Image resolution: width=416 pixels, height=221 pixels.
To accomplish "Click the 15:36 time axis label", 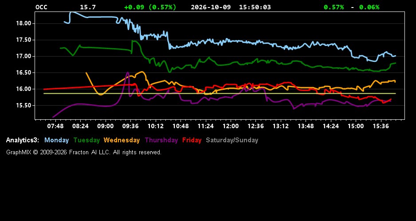I will pyautogui.click(x=381, y=126).
